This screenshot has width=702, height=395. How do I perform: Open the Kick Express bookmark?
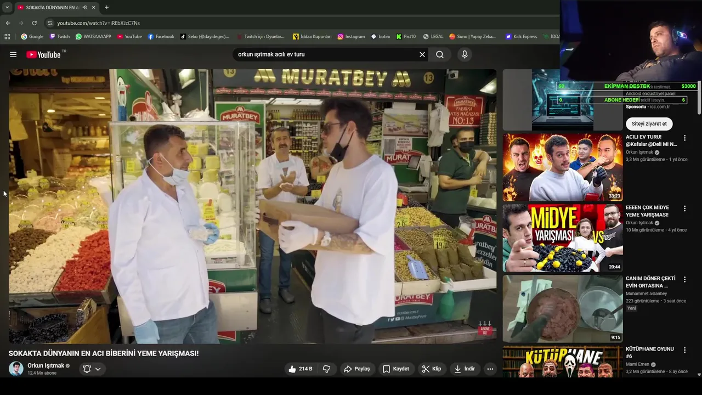coord(522,37)
